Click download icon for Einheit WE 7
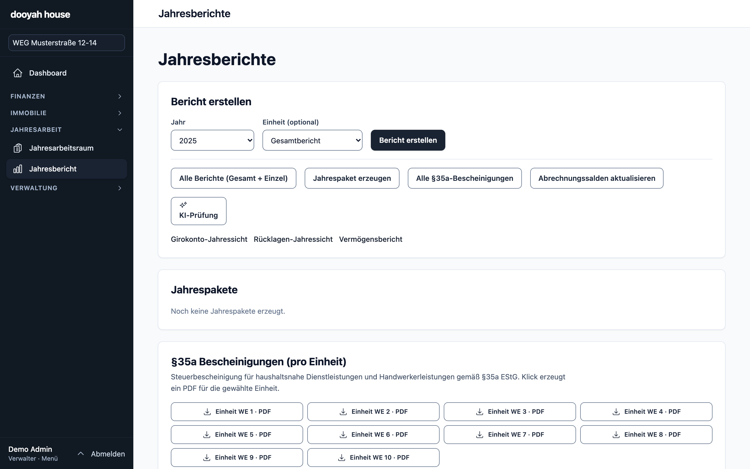750x469 pixels. point(479,435)
